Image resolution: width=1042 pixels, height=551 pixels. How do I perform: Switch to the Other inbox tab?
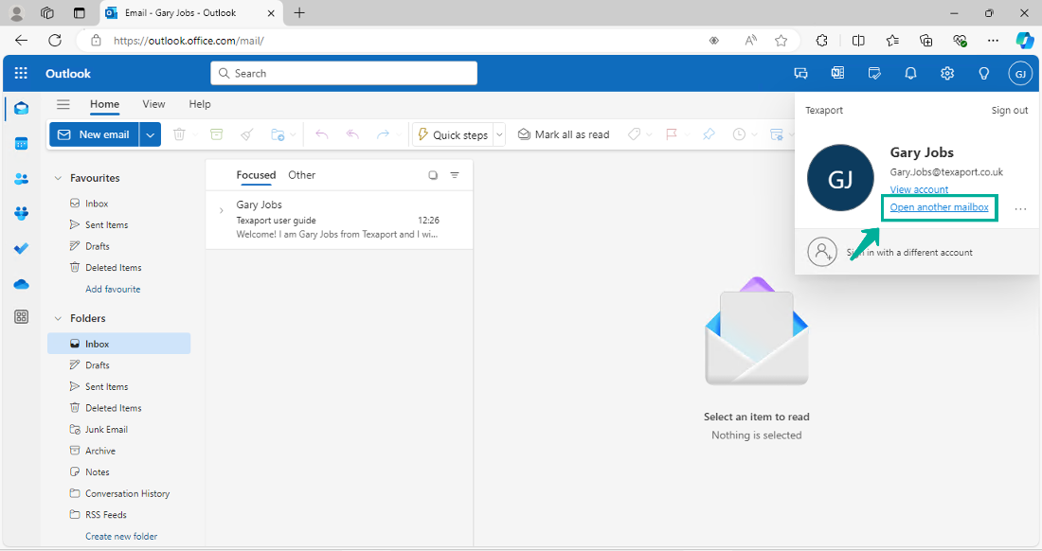301,174
